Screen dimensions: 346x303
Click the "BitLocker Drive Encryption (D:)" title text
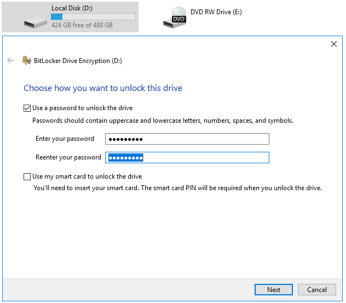point(78,61)
